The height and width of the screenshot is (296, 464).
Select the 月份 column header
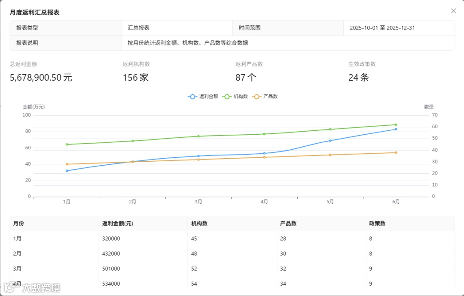coord(54,224)
